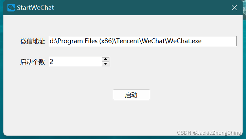This screenshot has height=139, width=246.
Task: Click the empty gray area below 启动 button
Action: [x=131, y=116]
